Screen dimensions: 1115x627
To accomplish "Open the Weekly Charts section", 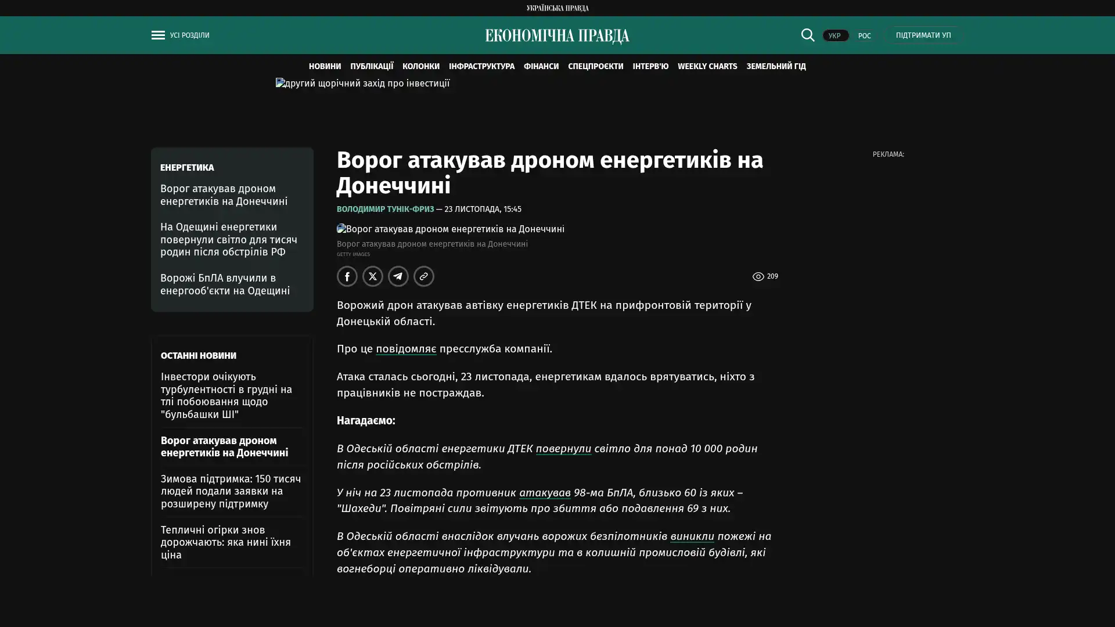I will point(707,66).
